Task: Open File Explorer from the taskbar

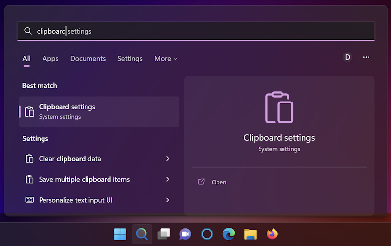Action: click(250, 234)
